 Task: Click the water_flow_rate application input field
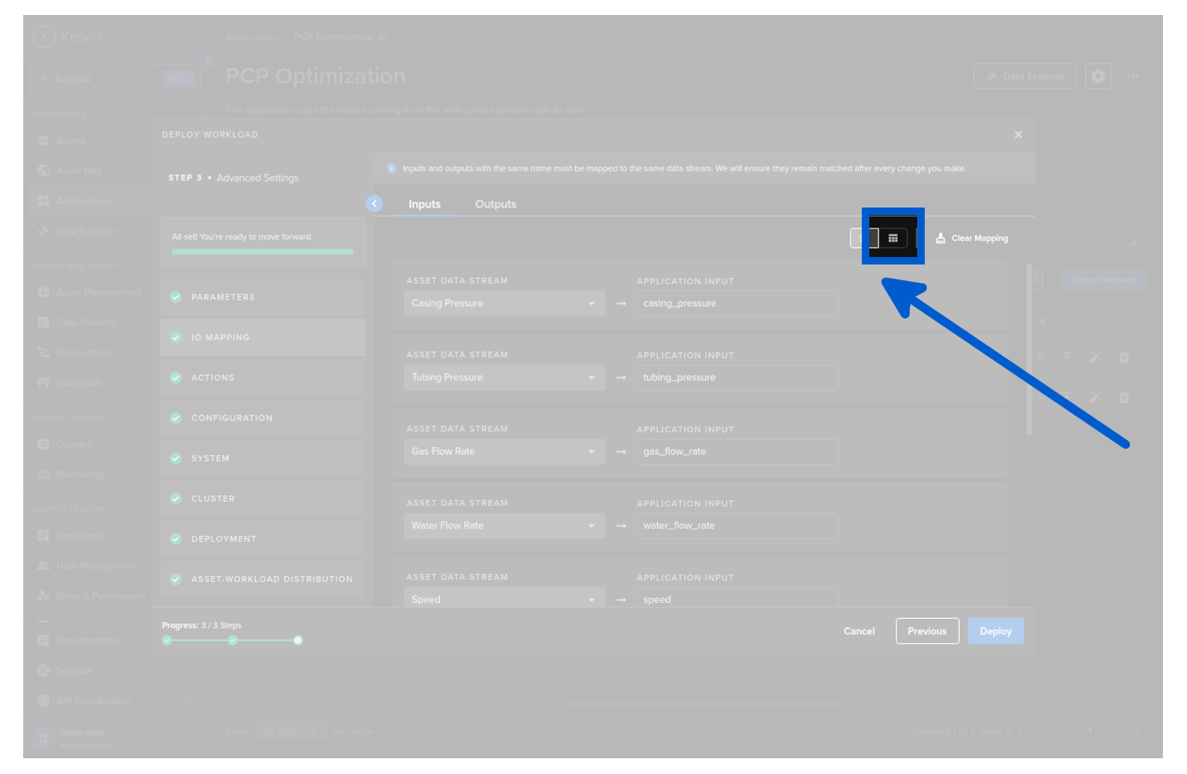[x=737, y=526]
